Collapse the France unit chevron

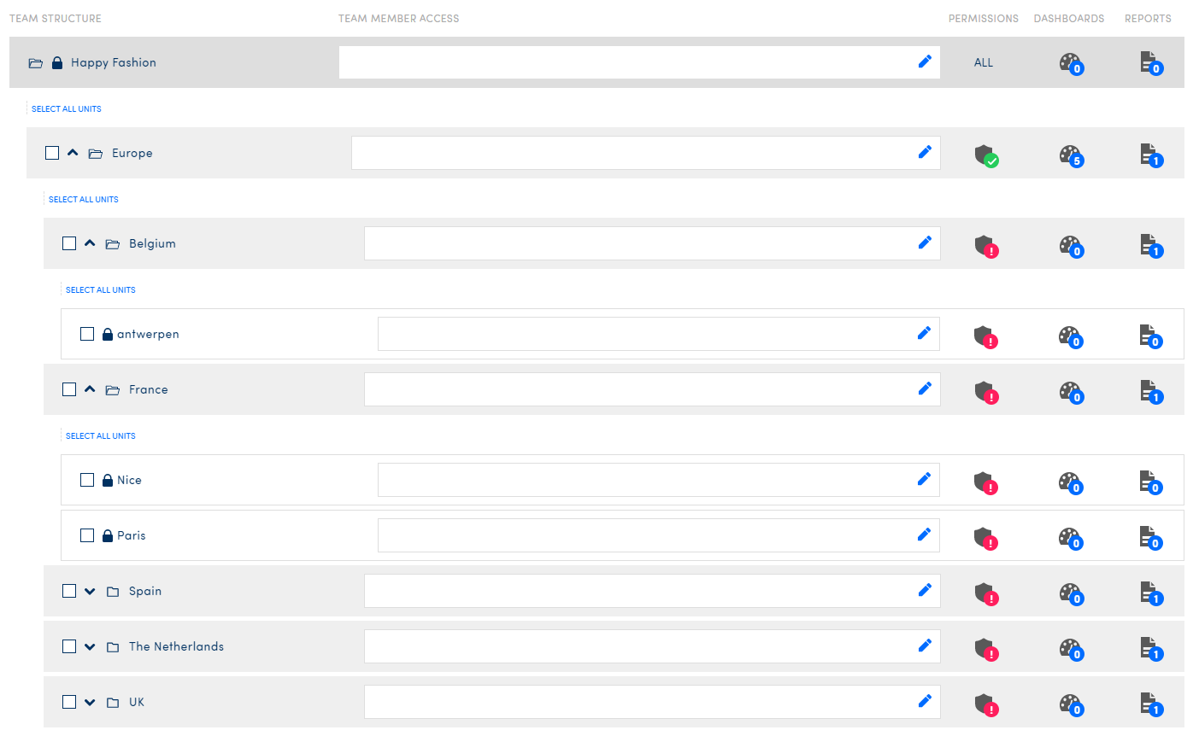pos(90,389)
